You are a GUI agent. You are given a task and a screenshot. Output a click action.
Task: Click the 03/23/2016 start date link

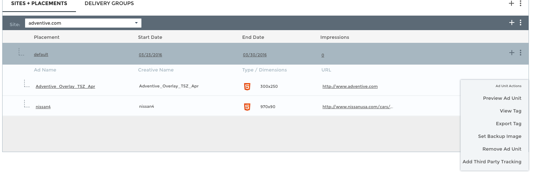coord(150,55)
